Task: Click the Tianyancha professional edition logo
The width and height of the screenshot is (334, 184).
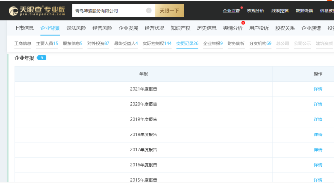Action: point(37,11)
